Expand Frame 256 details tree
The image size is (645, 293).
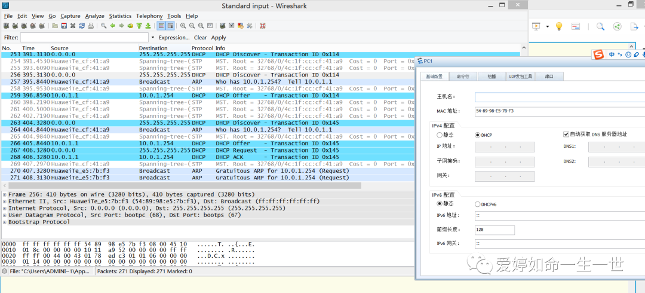[5, 194]
